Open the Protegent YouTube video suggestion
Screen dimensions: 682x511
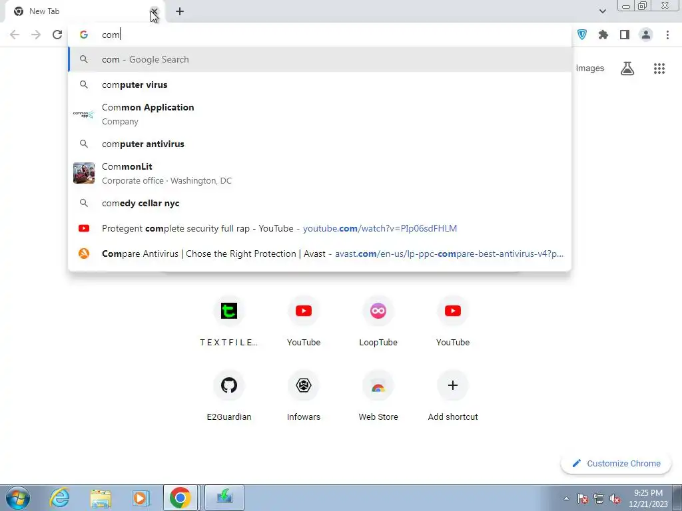pyautogui.click(x=320, y=229)
